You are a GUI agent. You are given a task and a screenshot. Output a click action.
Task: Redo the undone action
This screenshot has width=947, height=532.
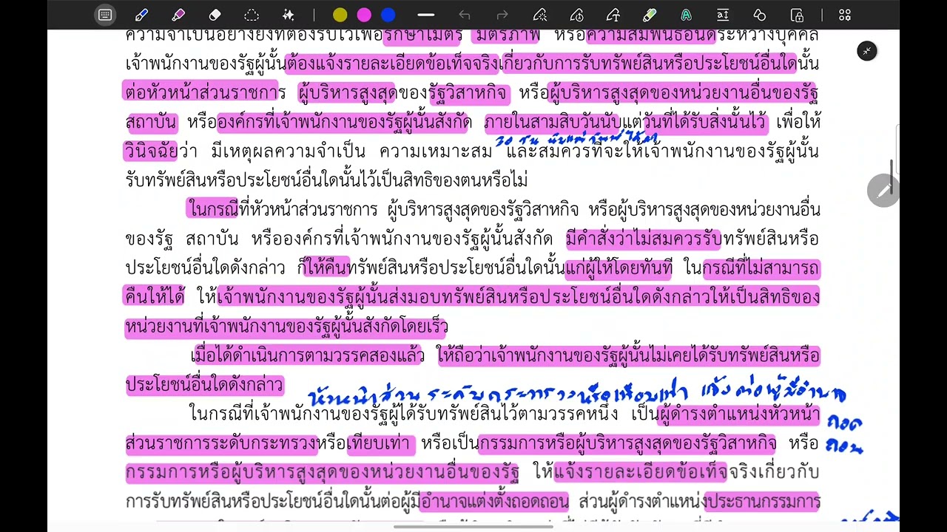pyautogui.click(x=502, y=15)
